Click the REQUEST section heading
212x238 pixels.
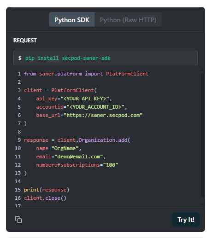(x=25, y=41)
